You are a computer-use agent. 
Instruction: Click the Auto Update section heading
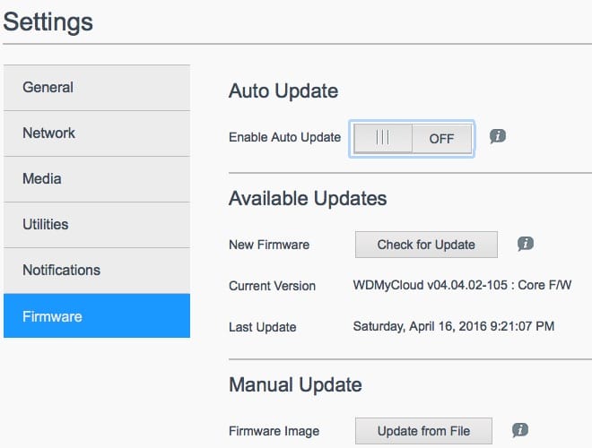pyautogui.click(x=283, y=91)
